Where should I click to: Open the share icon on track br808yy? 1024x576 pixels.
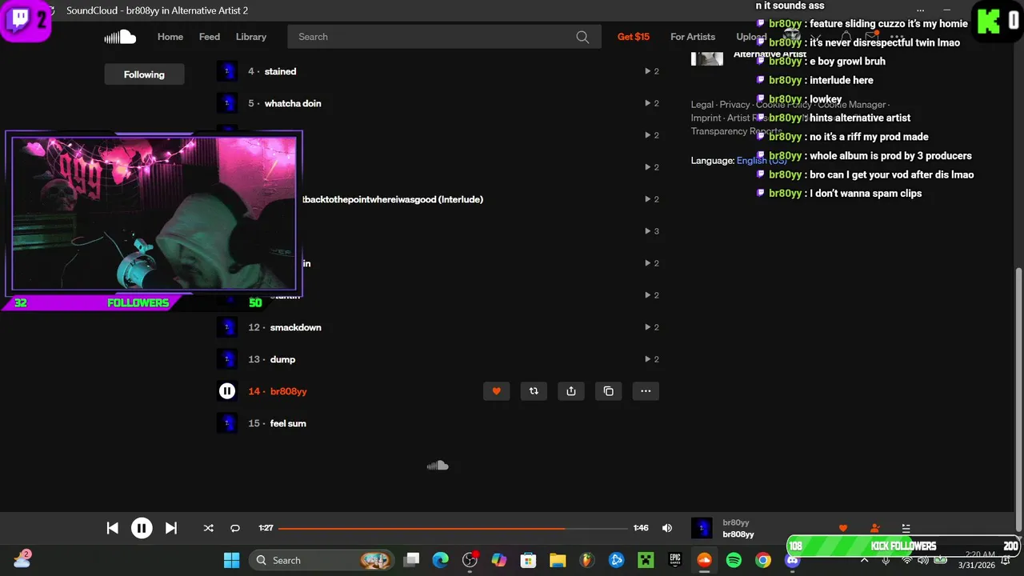[x=571, y=391]
